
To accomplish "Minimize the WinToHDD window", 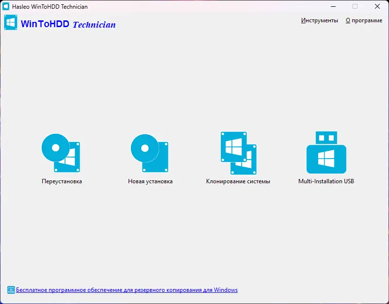I will 333,7.
